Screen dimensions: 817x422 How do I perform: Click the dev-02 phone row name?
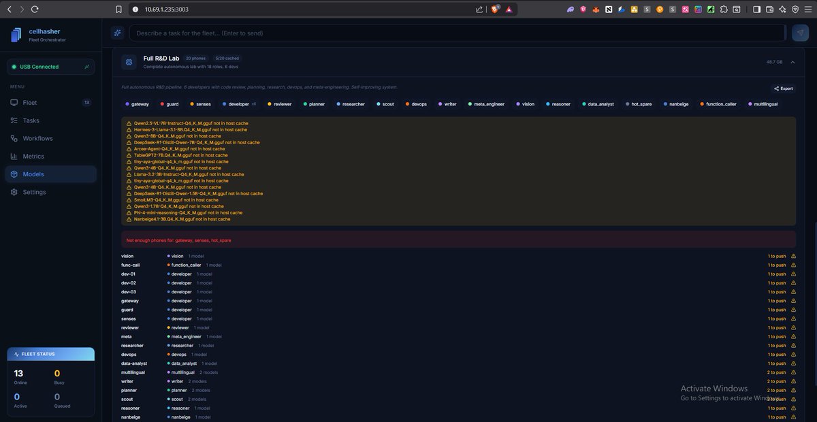point(129,282)
